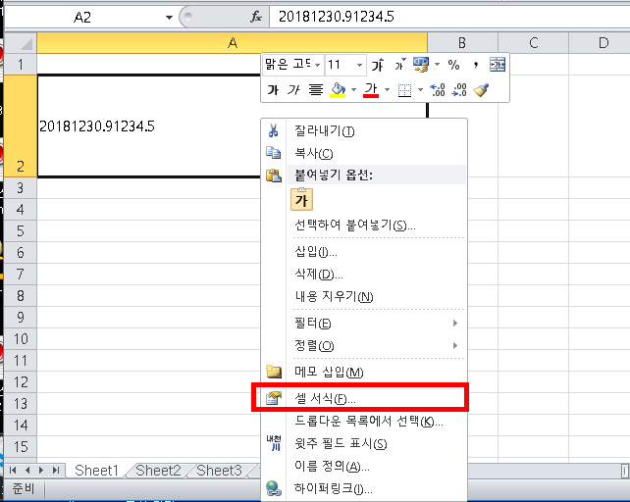630x502 pixels.
Task: Click the fx insert function button
Action: pos(256,17)
